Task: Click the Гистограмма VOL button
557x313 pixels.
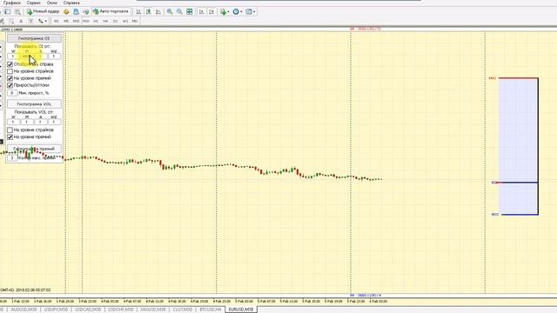Action: click(34, 104)
